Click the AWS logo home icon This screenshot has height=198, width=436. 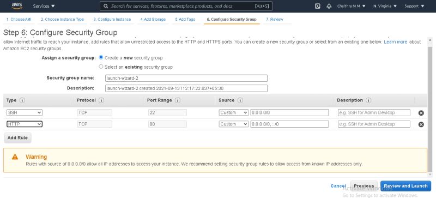coord(17,6)
